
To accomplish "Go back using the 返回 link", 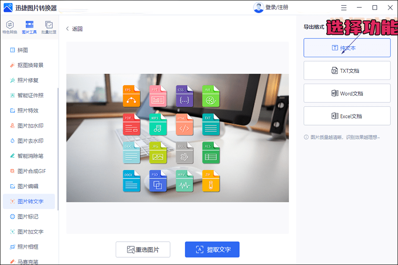I will (74, 29).
